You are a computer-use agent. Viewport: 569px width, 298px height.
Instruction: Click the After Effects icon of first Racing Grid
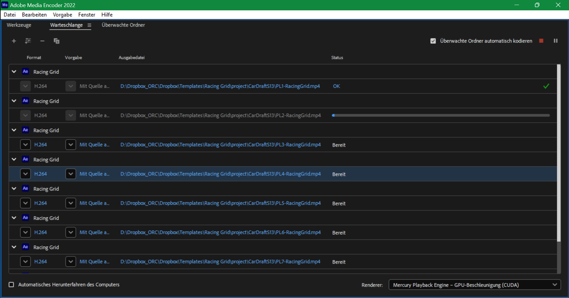(x=25, y=71)
